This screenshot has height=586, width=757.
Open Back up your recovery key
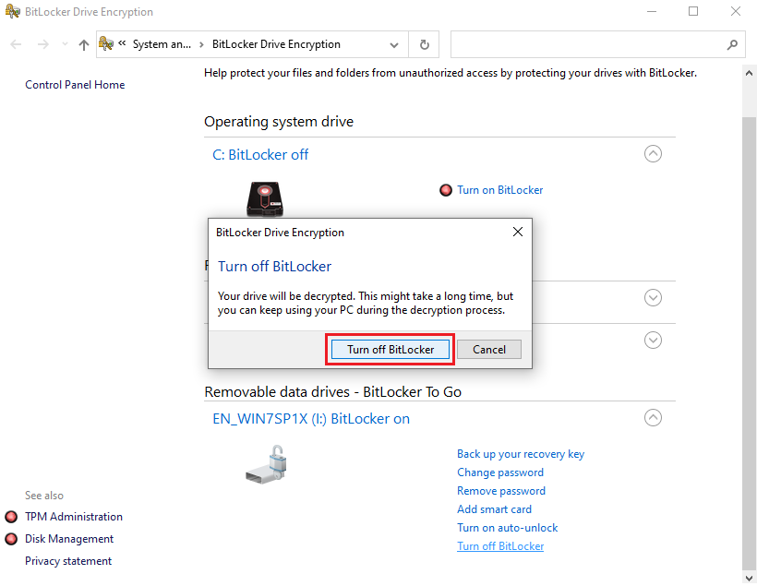[x=520, y=453]
